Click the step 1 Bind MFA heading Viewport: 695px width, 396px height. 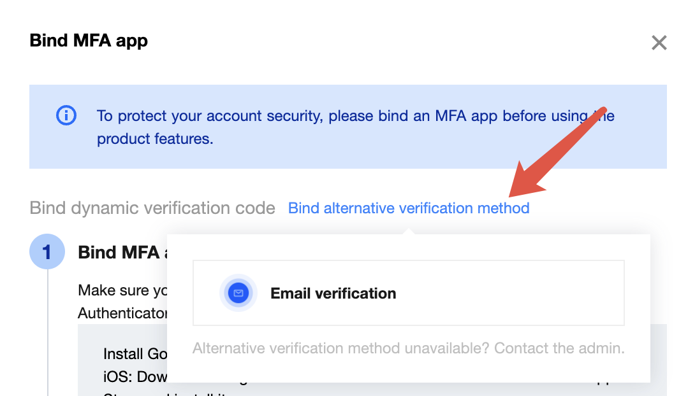[x=119, y=252]
